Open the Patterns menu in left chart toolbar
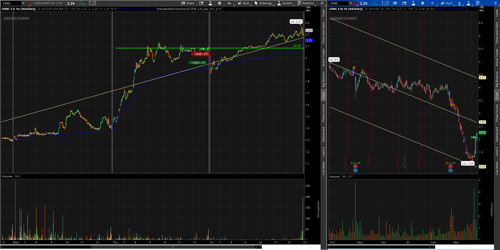The width and height of the screenshot is (500, 250). (x=306, y=3)
